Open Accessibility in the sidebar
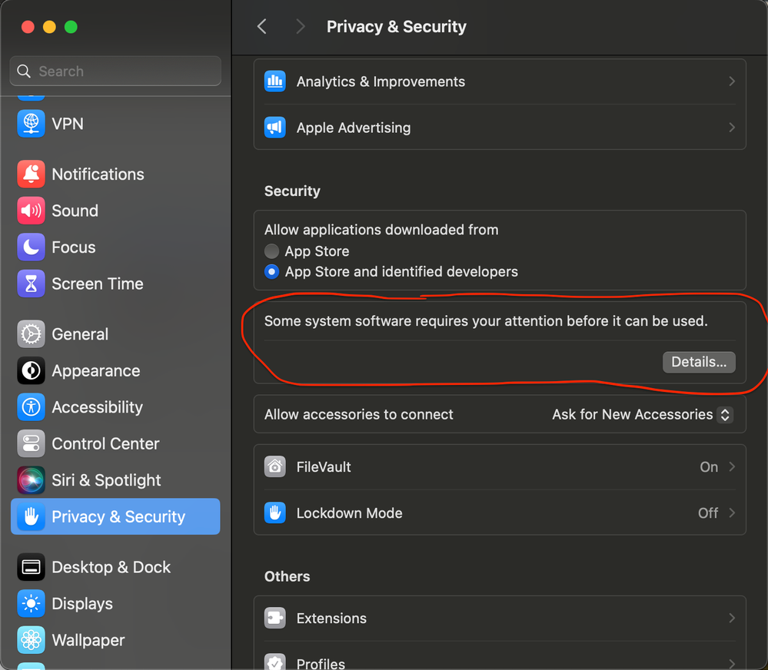768x670 pixels. point(97,407)
